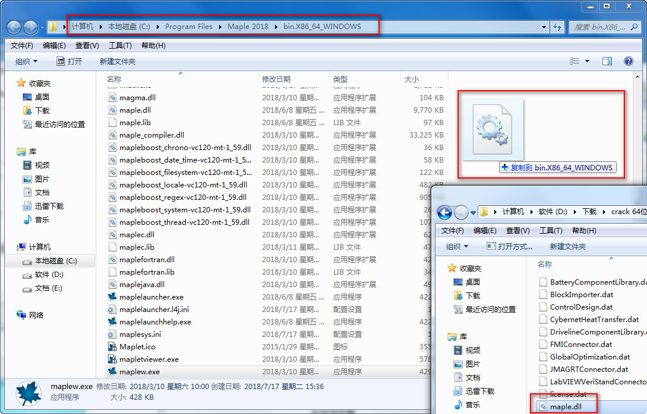This screenshot has width=647, height=414.
Task: Toggle the preview pane button
Action: 607,61
